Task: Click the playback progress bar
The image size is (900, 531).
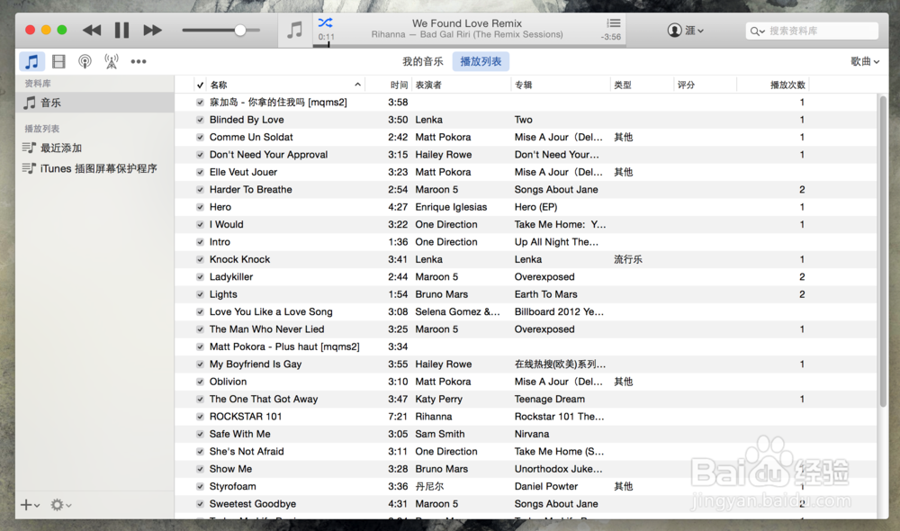Action: [x=469, y=45]
